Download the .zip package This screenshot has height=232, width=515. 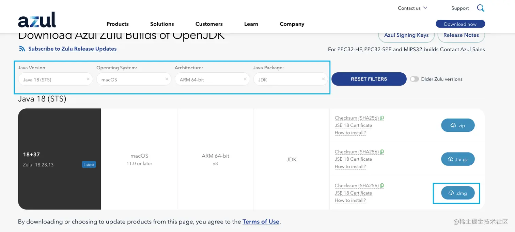[458, 125]
